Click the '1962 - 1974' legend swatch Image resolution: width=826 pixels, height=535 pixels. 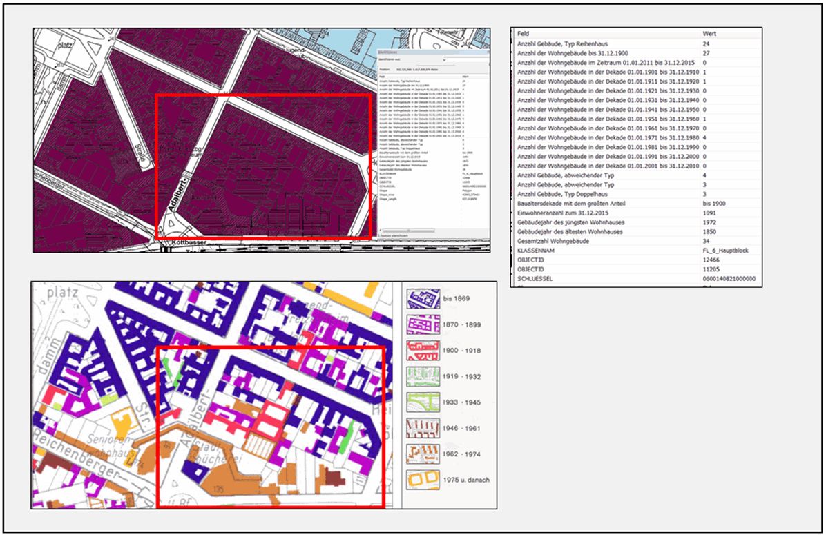[x=423, y=454]
